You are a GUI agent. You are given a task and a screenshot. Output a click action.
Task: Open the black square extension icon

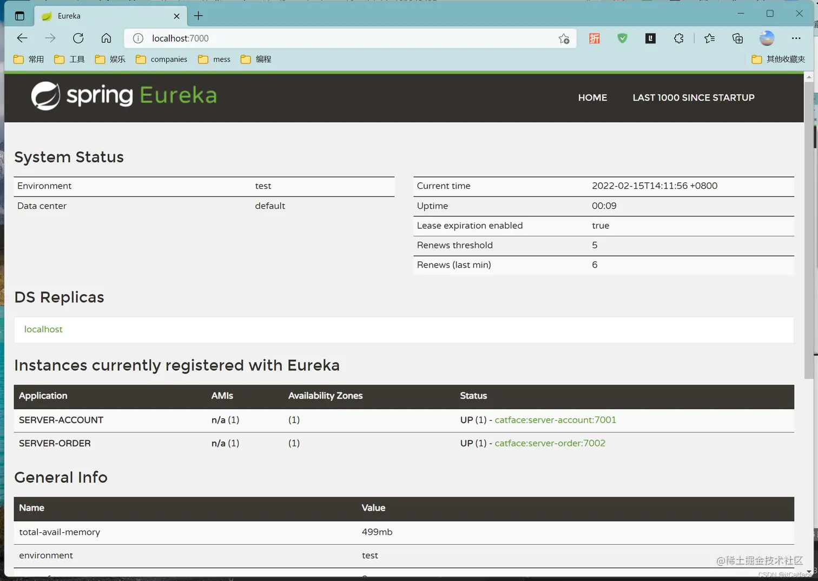[x=650, y=38]
